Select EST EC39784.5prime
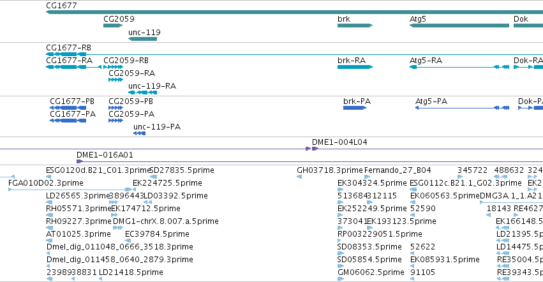This screenshot has width=543, height=282. (x=157, y=235)
